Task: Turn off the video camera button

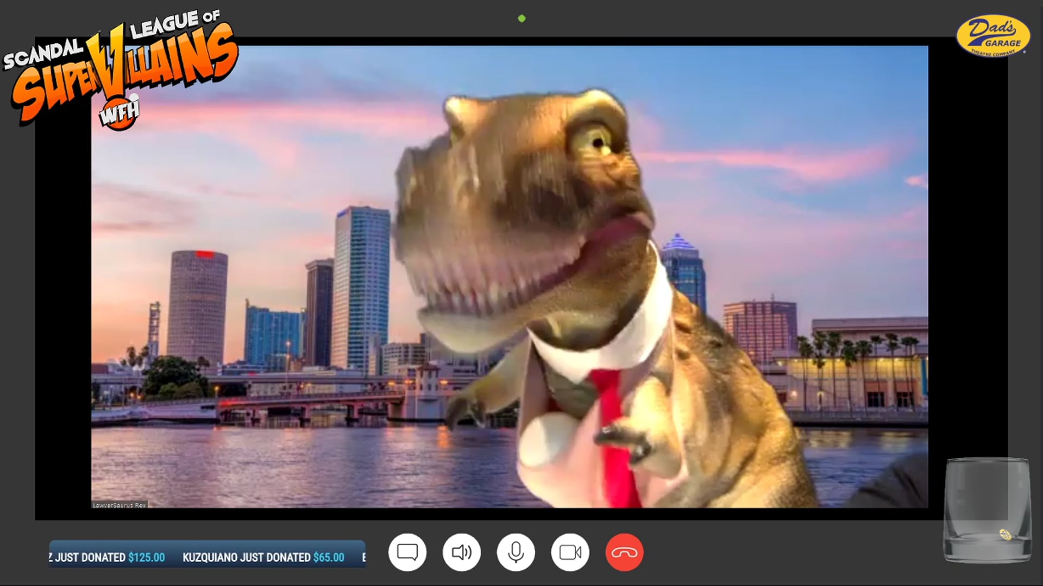Action: (570, 552)
